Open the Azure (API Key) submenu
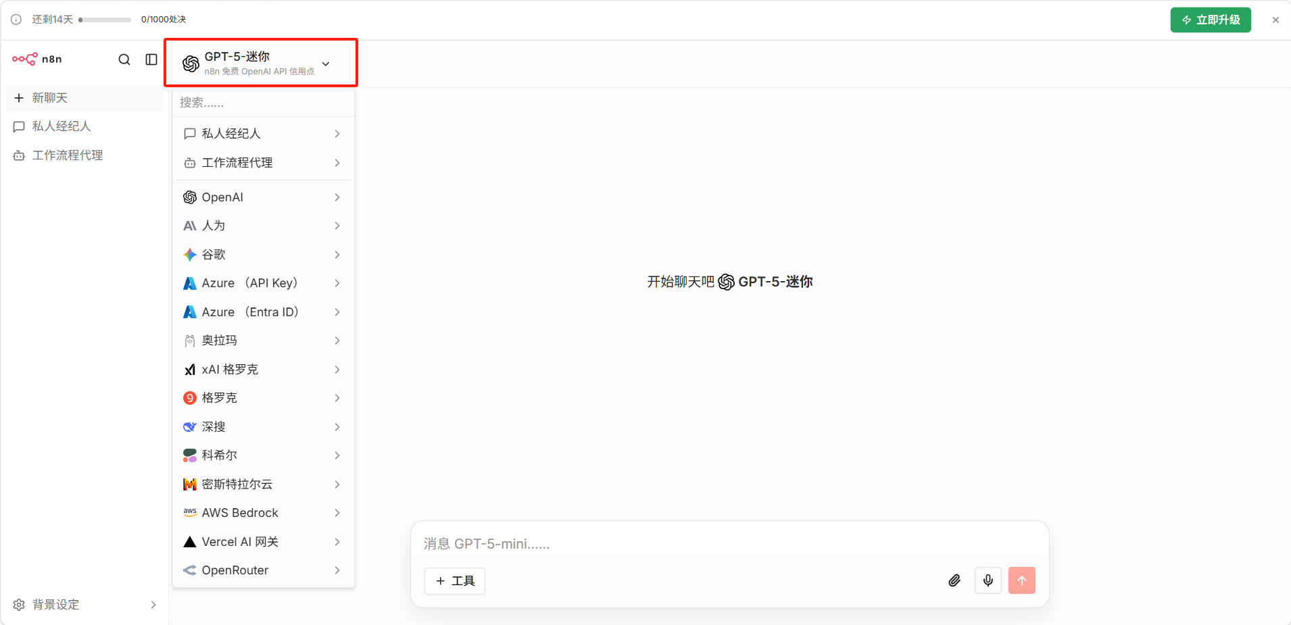Screen dimensions: 1291x625 point(263,283)
